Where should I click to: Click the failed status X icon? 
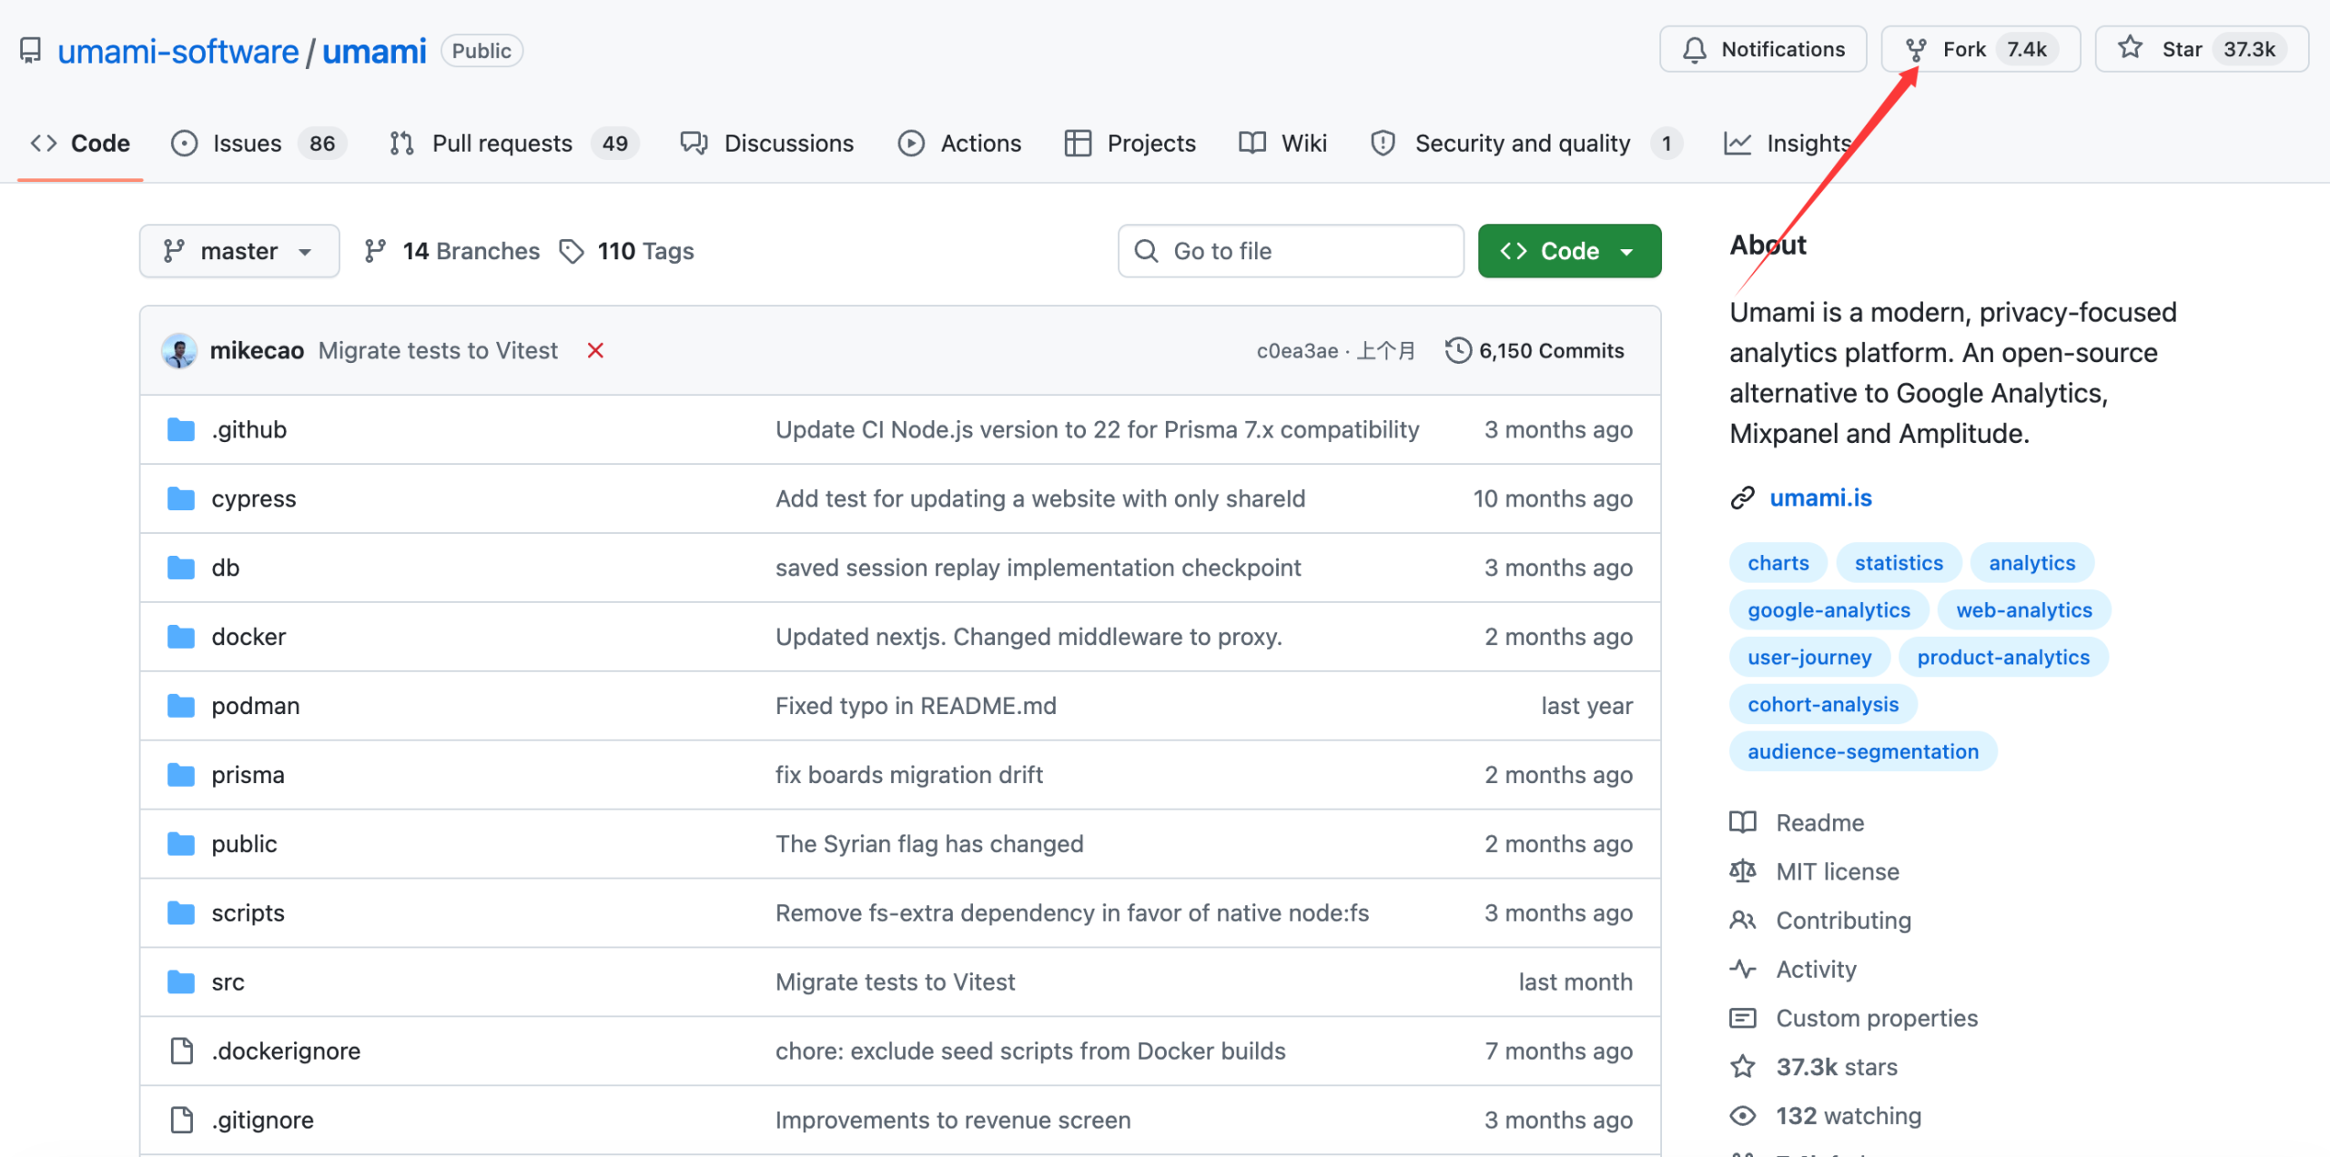click(x=595, y=351)
